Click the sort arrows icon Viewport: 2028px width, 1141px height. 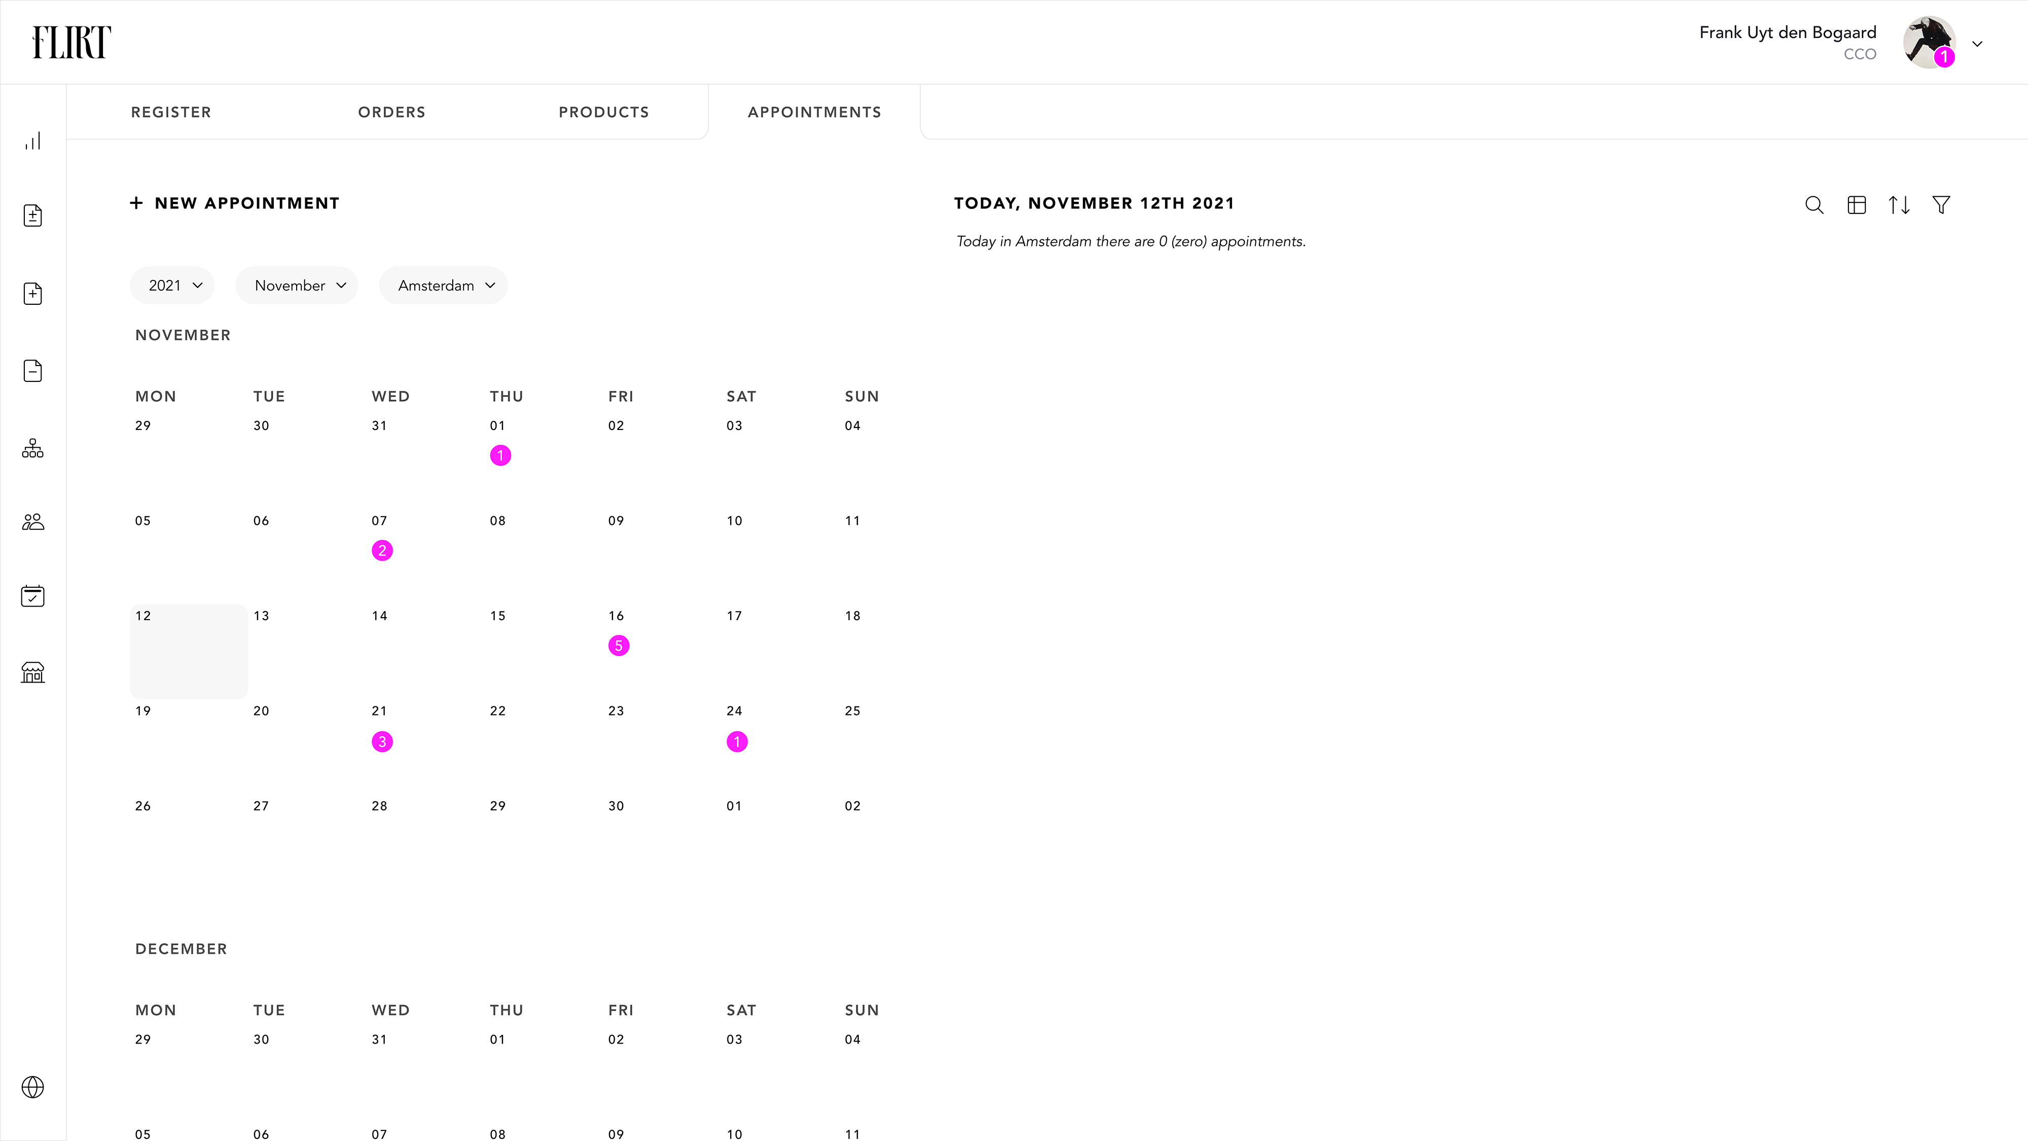(1899, 205)
